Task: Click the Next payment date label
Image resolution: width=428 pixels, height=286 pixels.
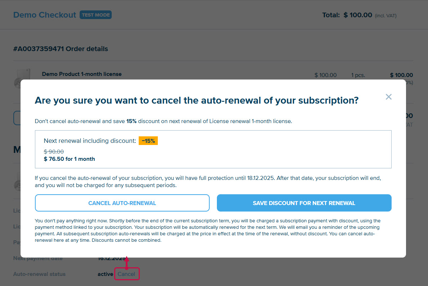Action: [x=38, y=258]
